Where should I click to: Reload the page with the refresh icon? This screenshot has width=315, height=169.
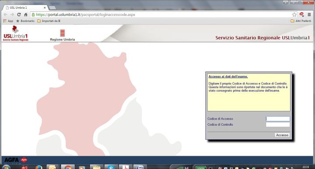pos(19,15)
